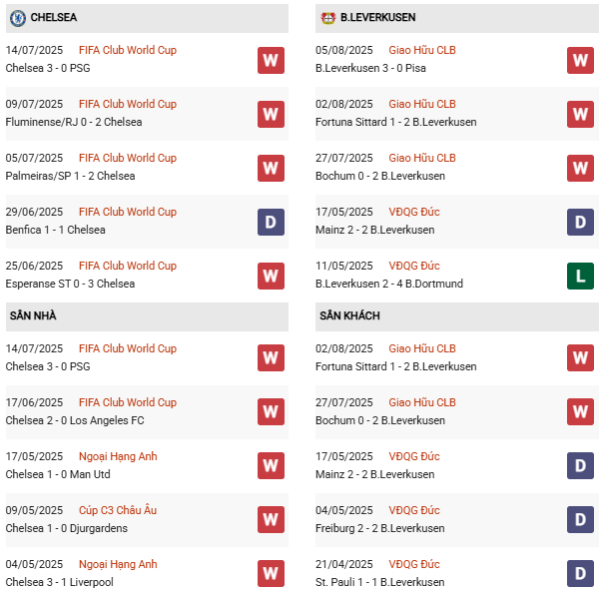Open the VĐQG Đức link dated 11/05/2025
Screen dimensions: 599x594
pos(414,266)
